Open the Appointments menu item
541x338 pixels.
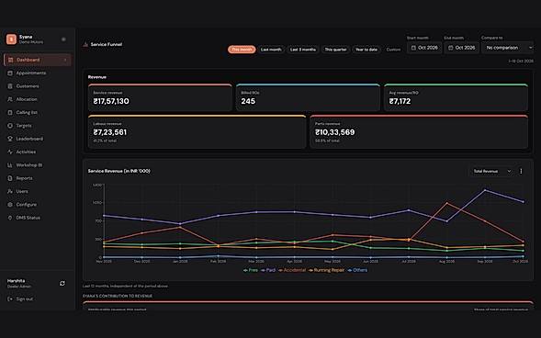tap(38, 73)
